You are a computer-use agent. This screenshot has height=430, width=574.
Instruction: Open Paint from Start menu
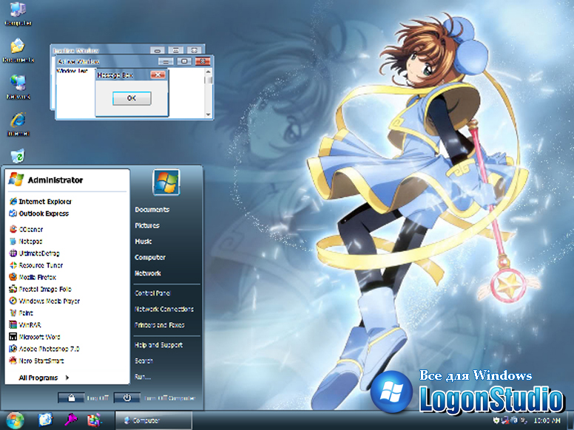[x=21, y=313]
